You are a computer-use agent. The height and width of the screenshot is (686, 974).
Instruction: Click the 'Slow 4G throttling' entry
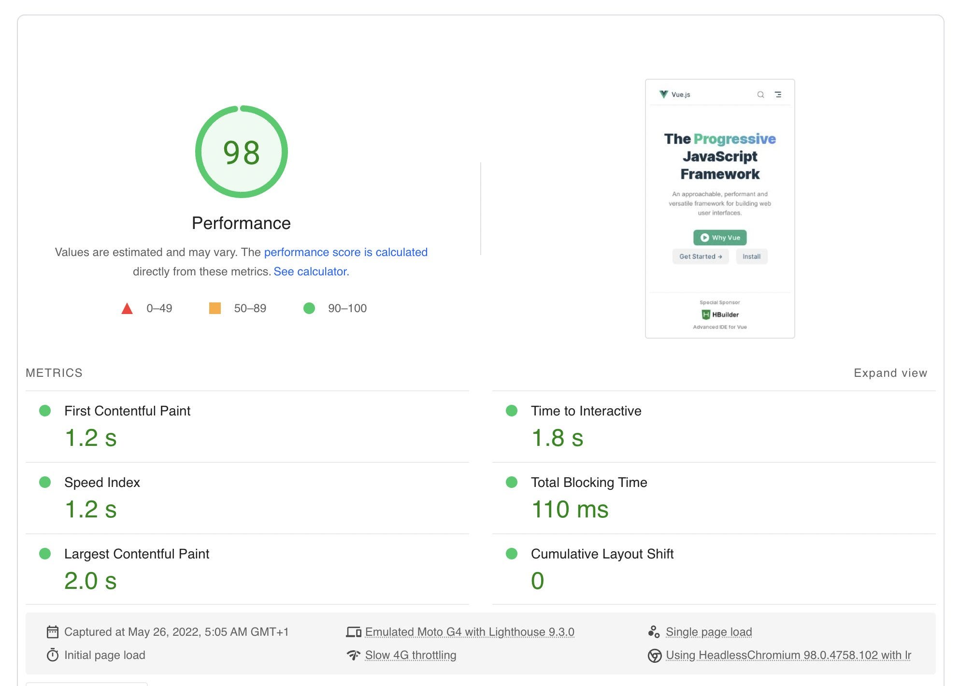(x=411, y=655)
